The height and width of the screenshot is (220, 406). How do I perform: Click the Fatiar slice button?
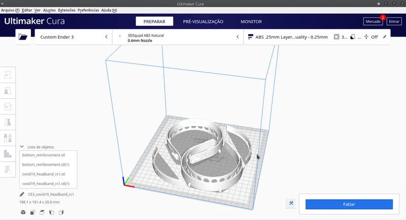coord(349,204)
